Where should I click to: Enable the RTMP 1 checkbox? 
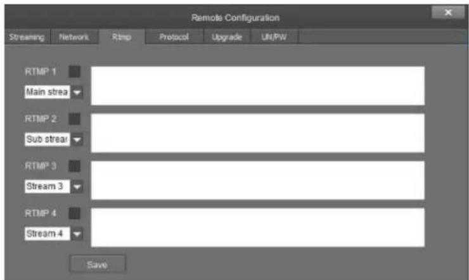tap(75, 72)
